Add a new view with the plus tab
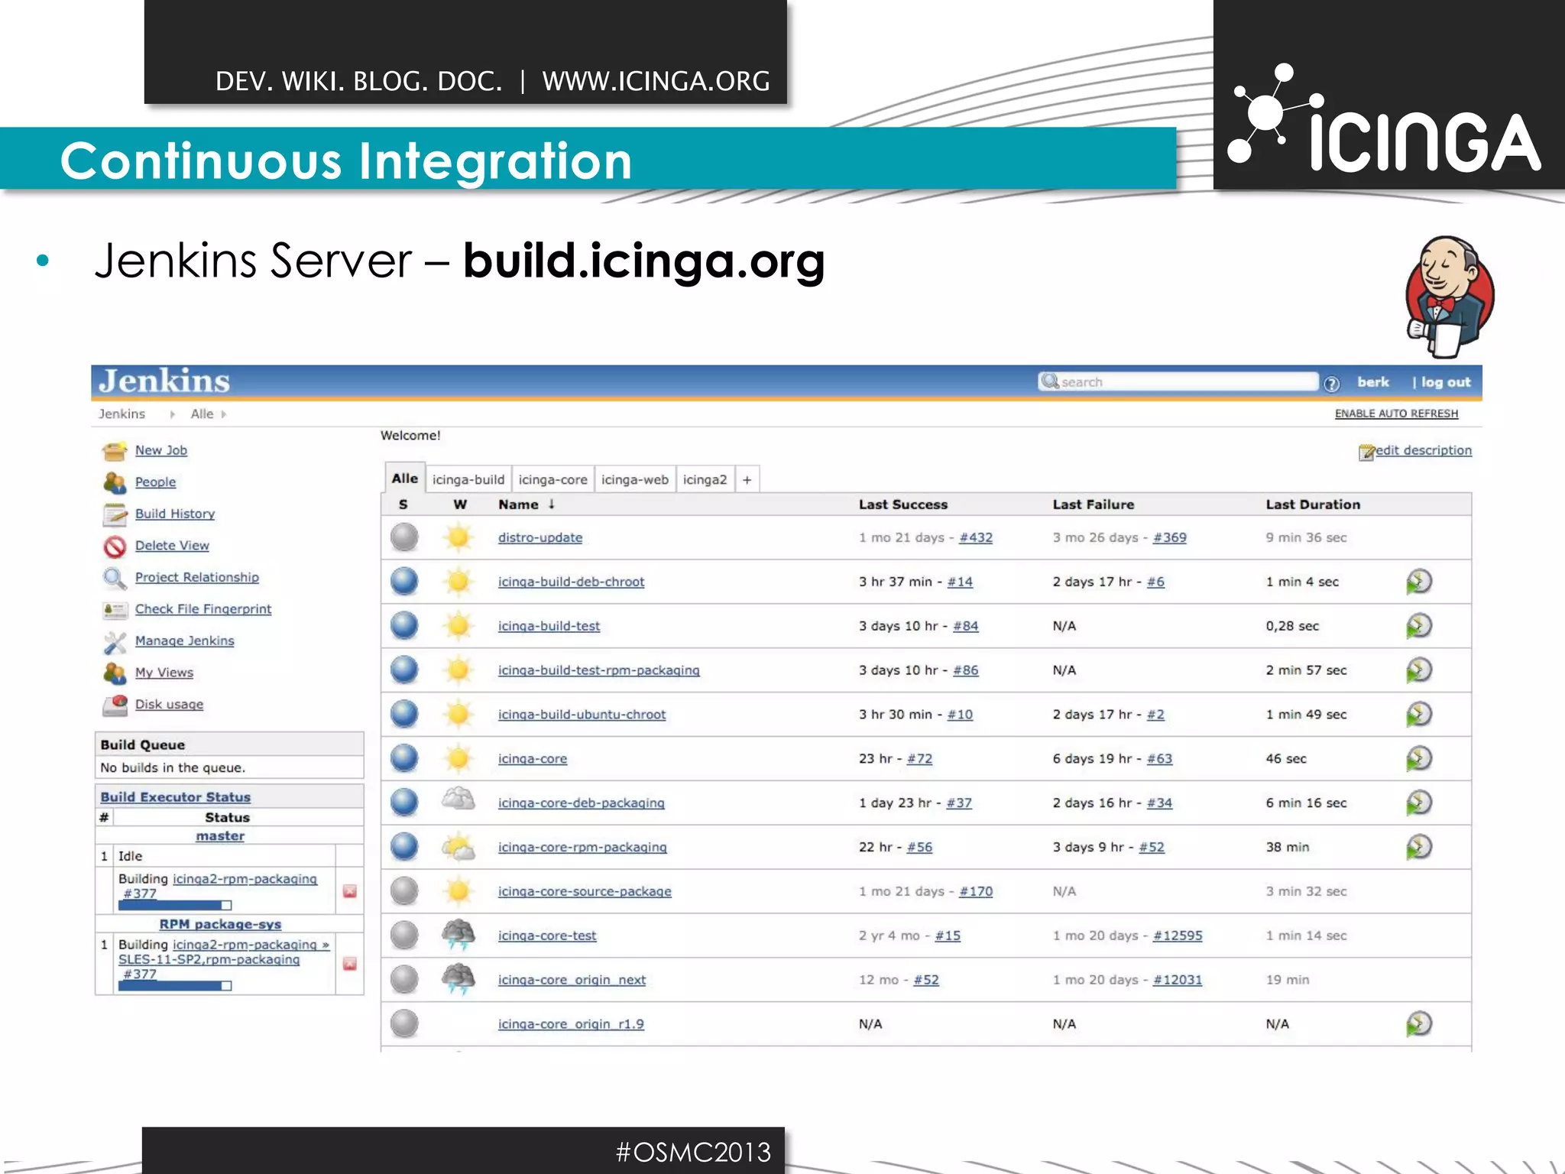 click(x=747, y=480)
